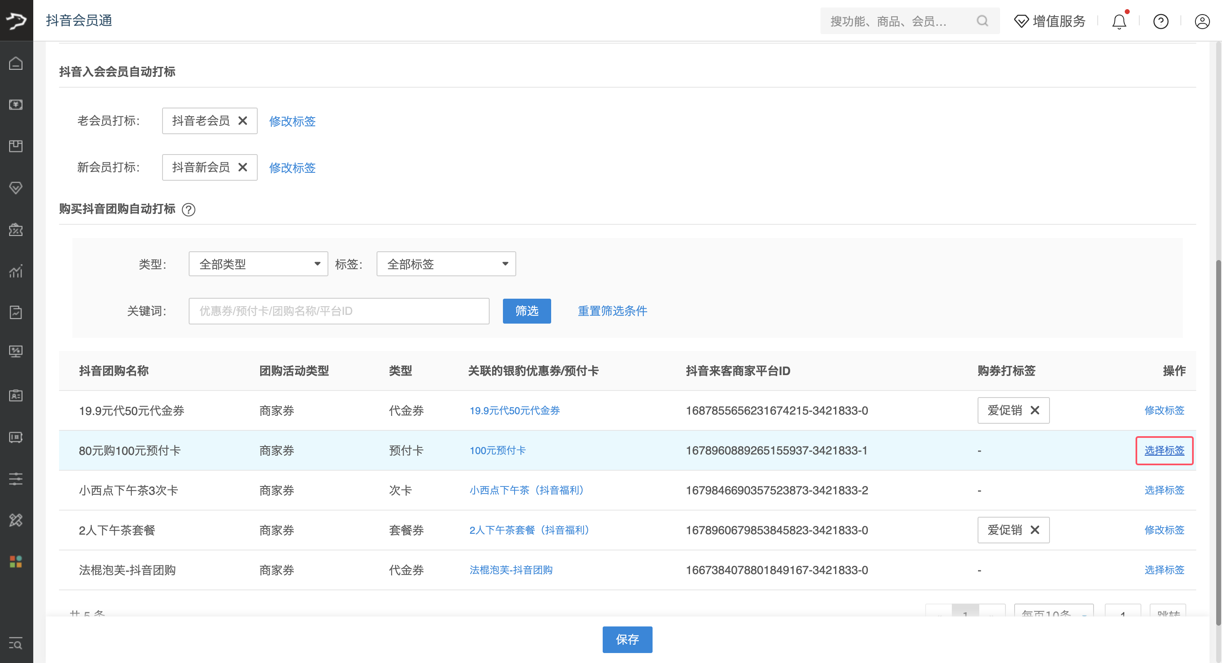Open the notification bell
The width and height of the screenshot is (1222, 663).
(1119, 21)
